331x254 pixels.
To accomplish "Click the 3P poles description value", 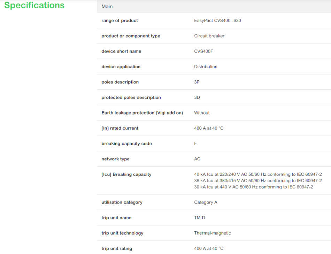I will [x=197, y=82].
